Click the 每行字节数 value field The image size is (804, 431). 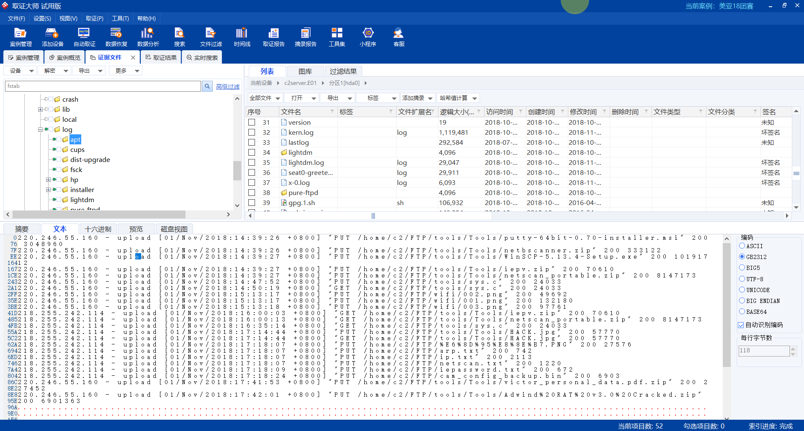(763, 351)
